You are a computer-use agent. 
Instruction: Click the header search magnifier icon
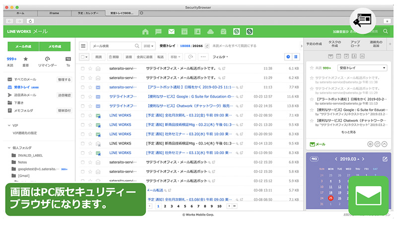pyautogui.click(x=386, y=31)
